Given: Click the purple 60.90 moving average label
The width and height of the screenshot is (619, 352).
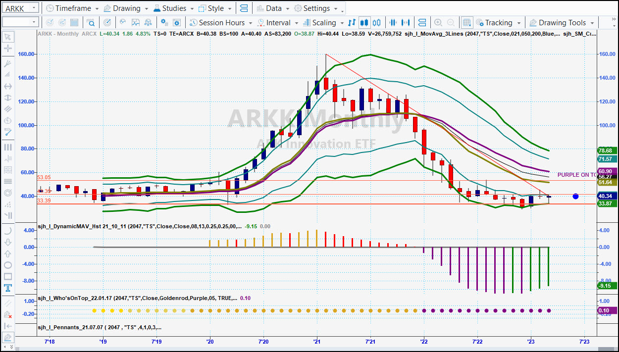Looking at the screenshot, I should [x=607, y=171].
